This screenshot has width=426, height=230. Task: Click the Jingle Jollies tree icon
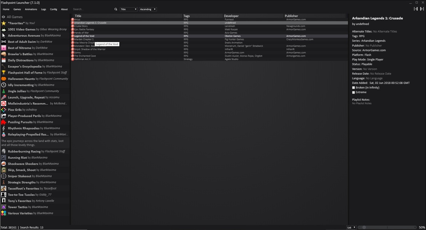[x=3, y=91]
